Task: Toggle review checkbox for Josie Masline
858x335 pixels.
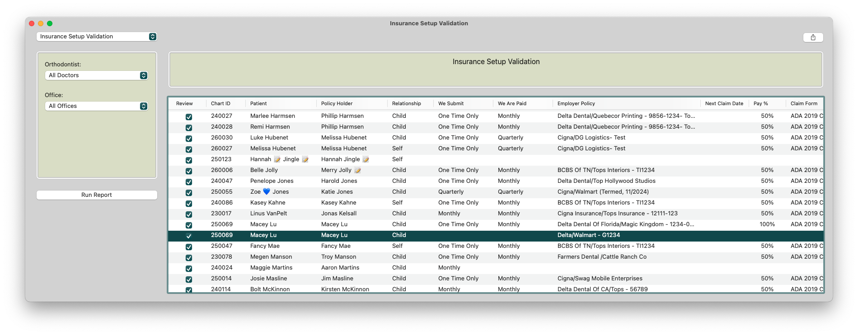Action: click(189, 279)
